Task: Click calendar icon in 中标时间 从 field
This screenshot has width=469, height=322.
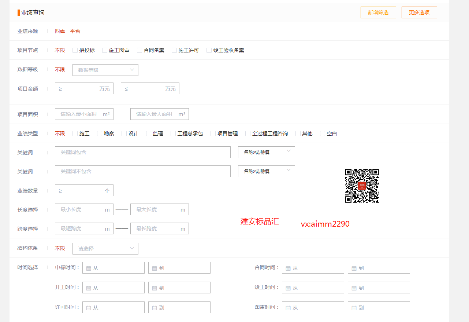Action: (88, 268)
